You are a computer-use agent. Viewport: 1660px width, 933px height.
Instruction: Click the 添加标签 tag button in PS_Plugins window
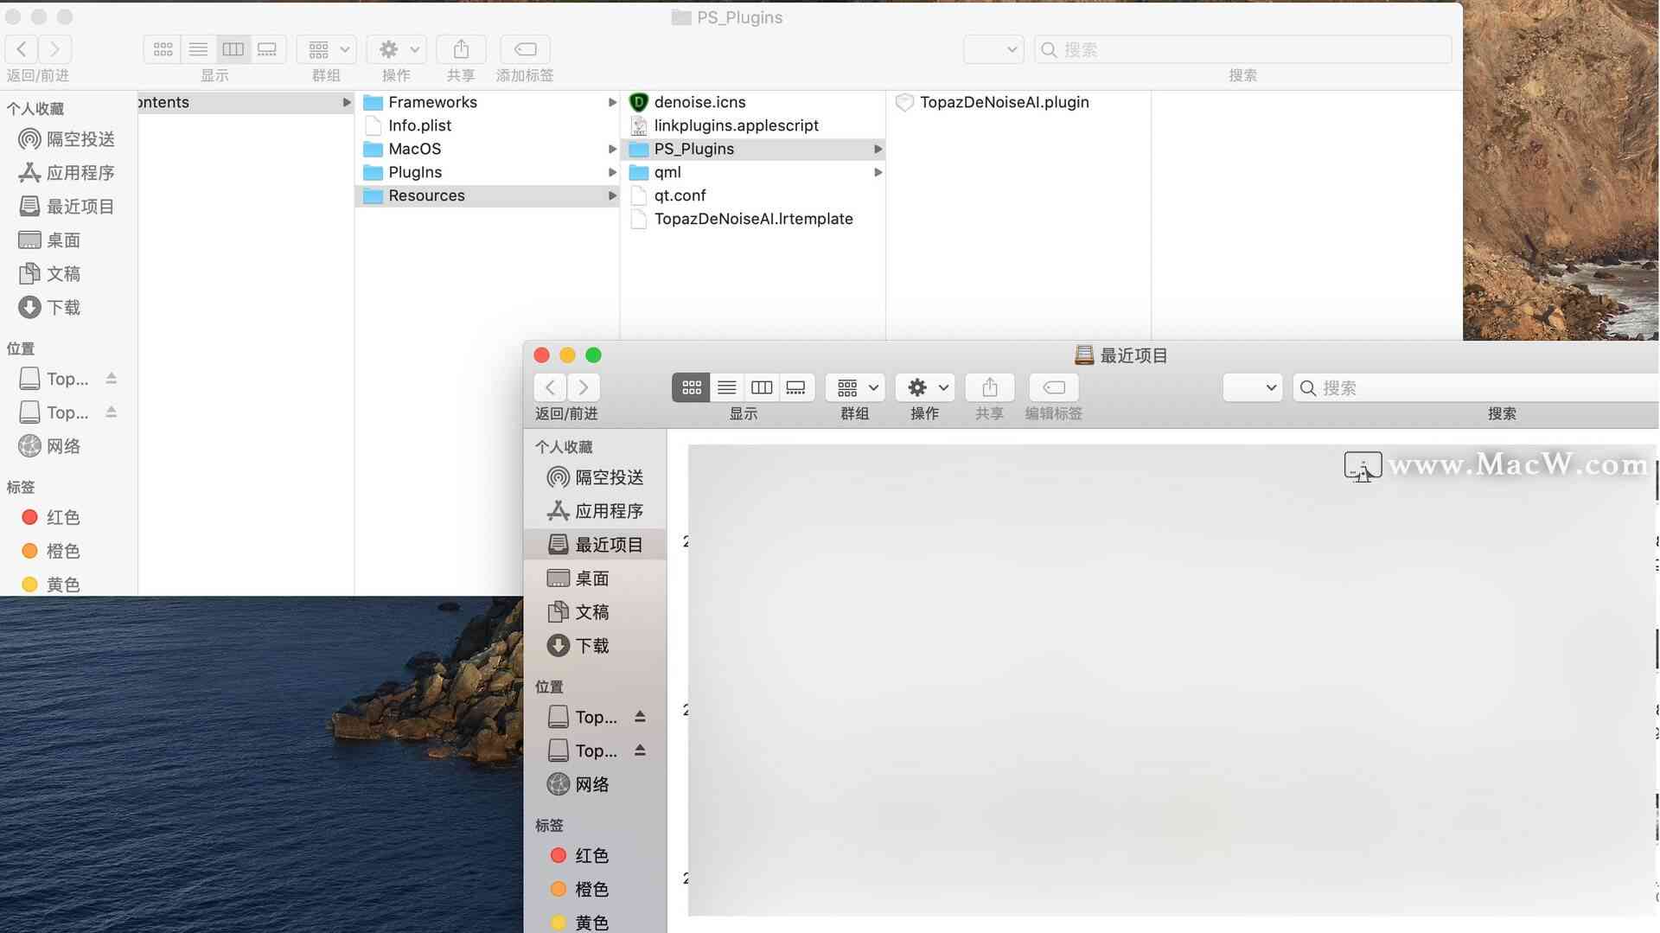(x=525, y=49)
